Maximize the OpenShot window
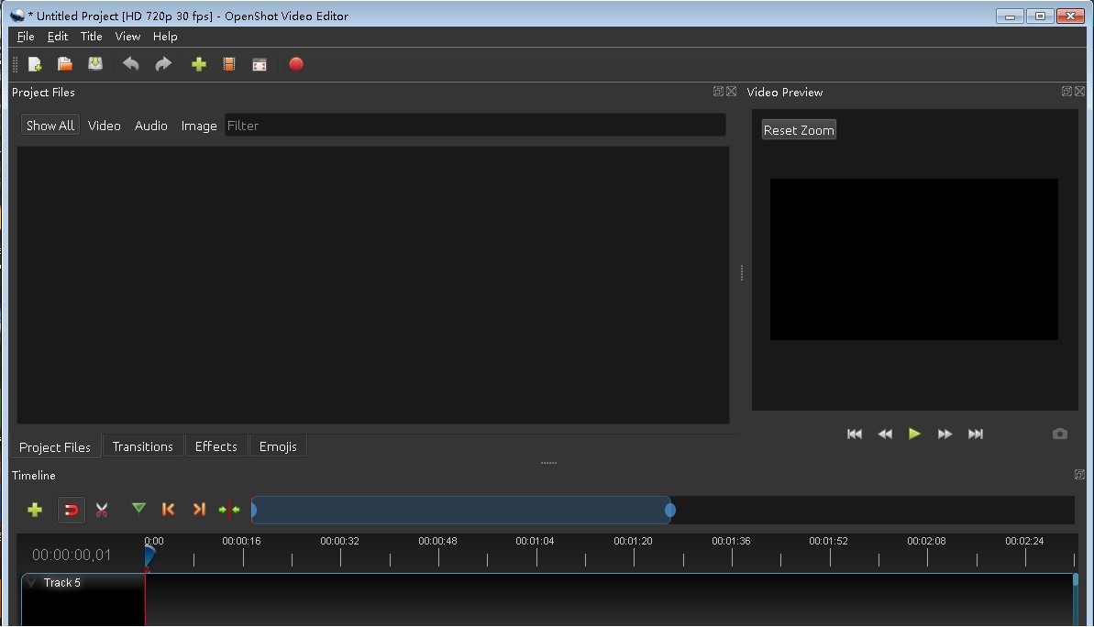This screenshot has height=627, width=1094. click(1040, 16)
